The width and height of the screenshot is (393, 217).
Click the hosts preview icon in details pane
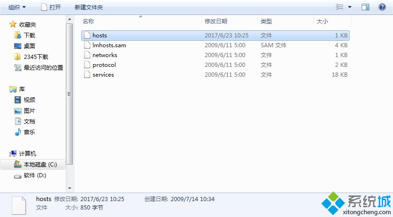(x=19, y=205)
